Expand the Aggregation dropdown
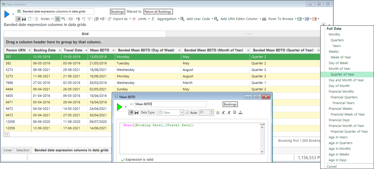 (x=179, y=19)
